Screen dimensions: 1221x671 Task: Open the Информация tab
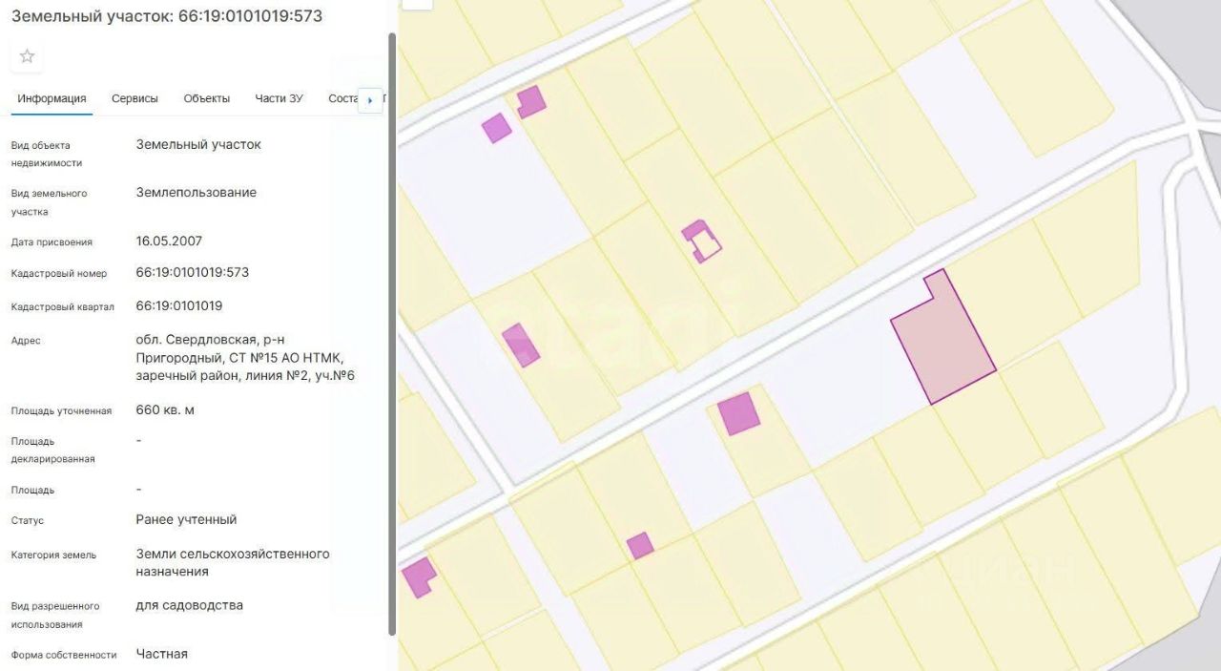(x=52, y=98)
